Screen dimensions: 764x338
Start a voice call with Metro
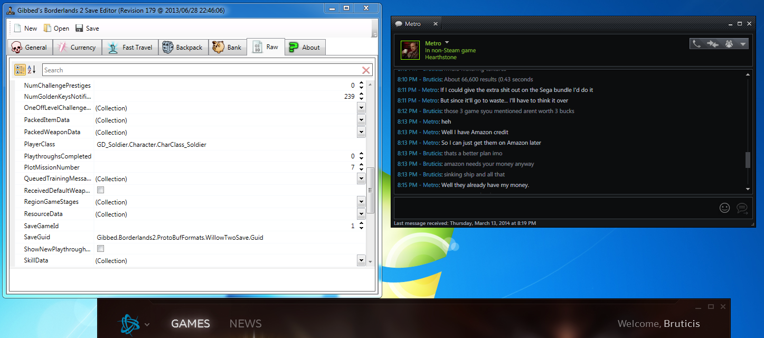tap(697, 44)
